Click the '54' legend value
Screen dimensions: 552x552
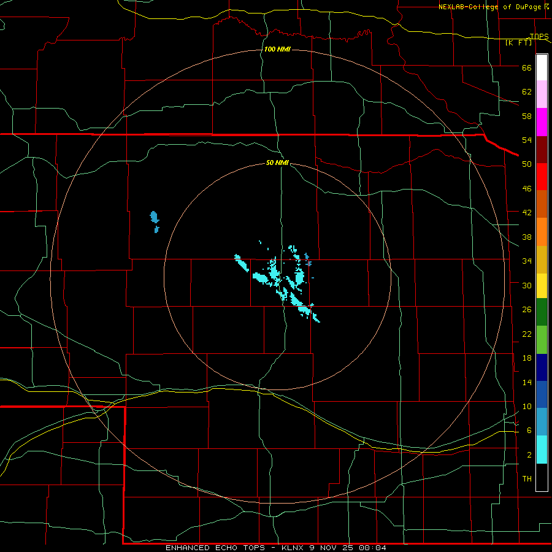pyautogui.click(x=527, y=140)
